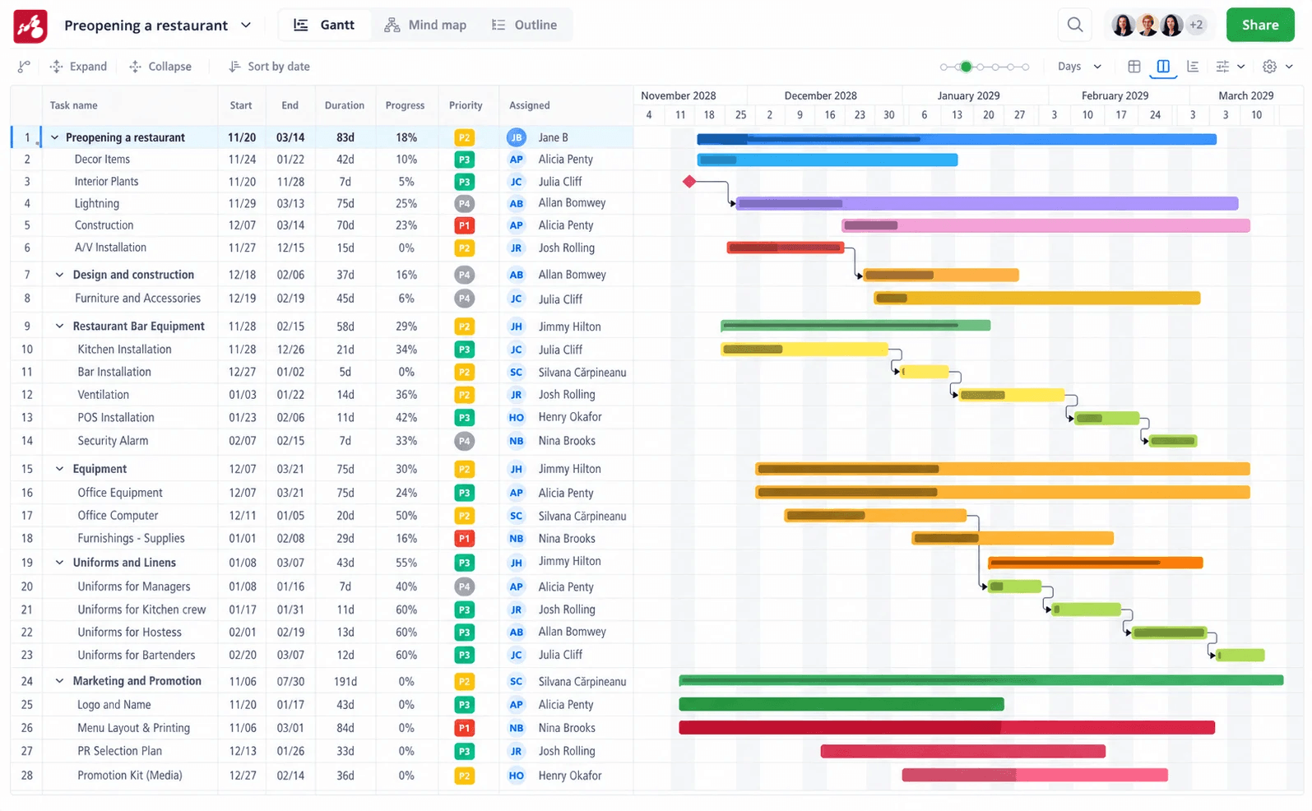Image resolution: width=1312 pixels, height=811 pixels.
Task: Select the Kitchen Installation task name
Action: (125, 350)
